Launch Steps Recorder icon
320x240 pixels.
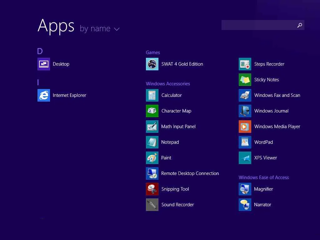pyautogui.click(x=245, y=64)
